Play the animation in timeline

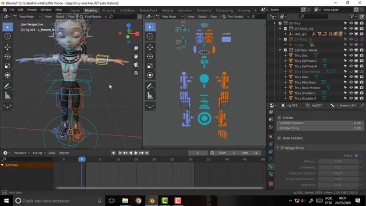click(136, 153)
